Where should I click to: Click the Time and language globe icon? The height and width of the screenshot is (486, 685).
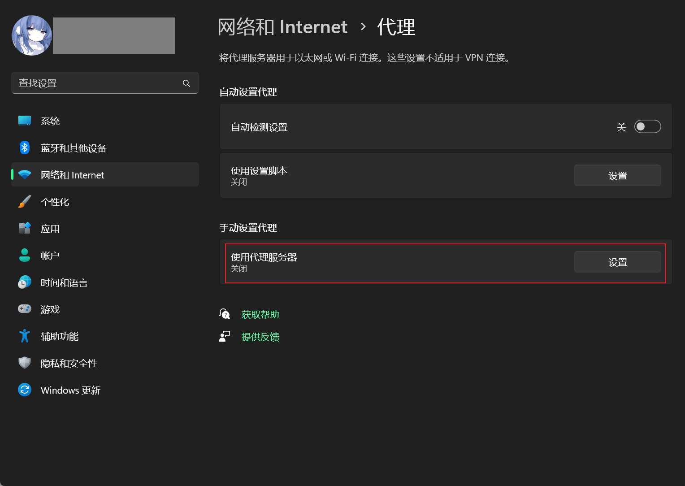coord(25,282)
